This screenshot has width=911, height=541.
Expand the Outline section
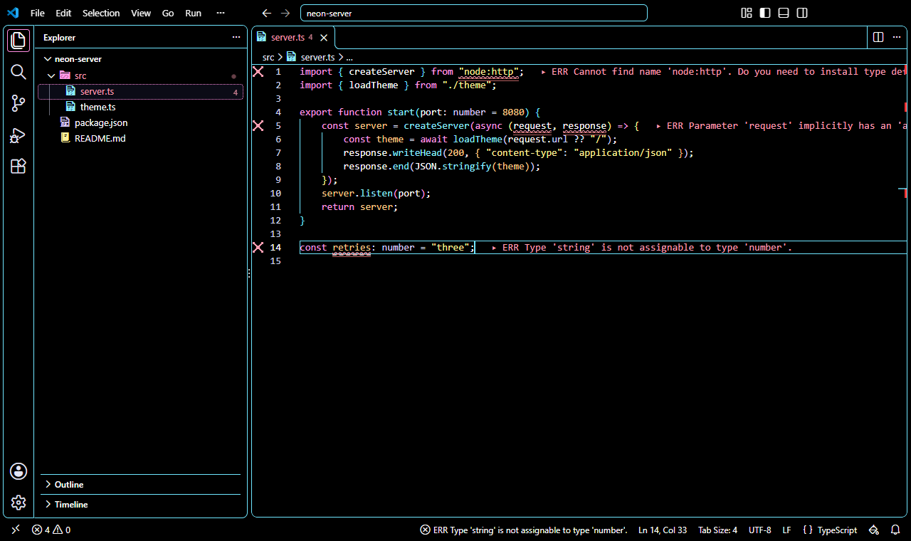(x=140, y=484)
